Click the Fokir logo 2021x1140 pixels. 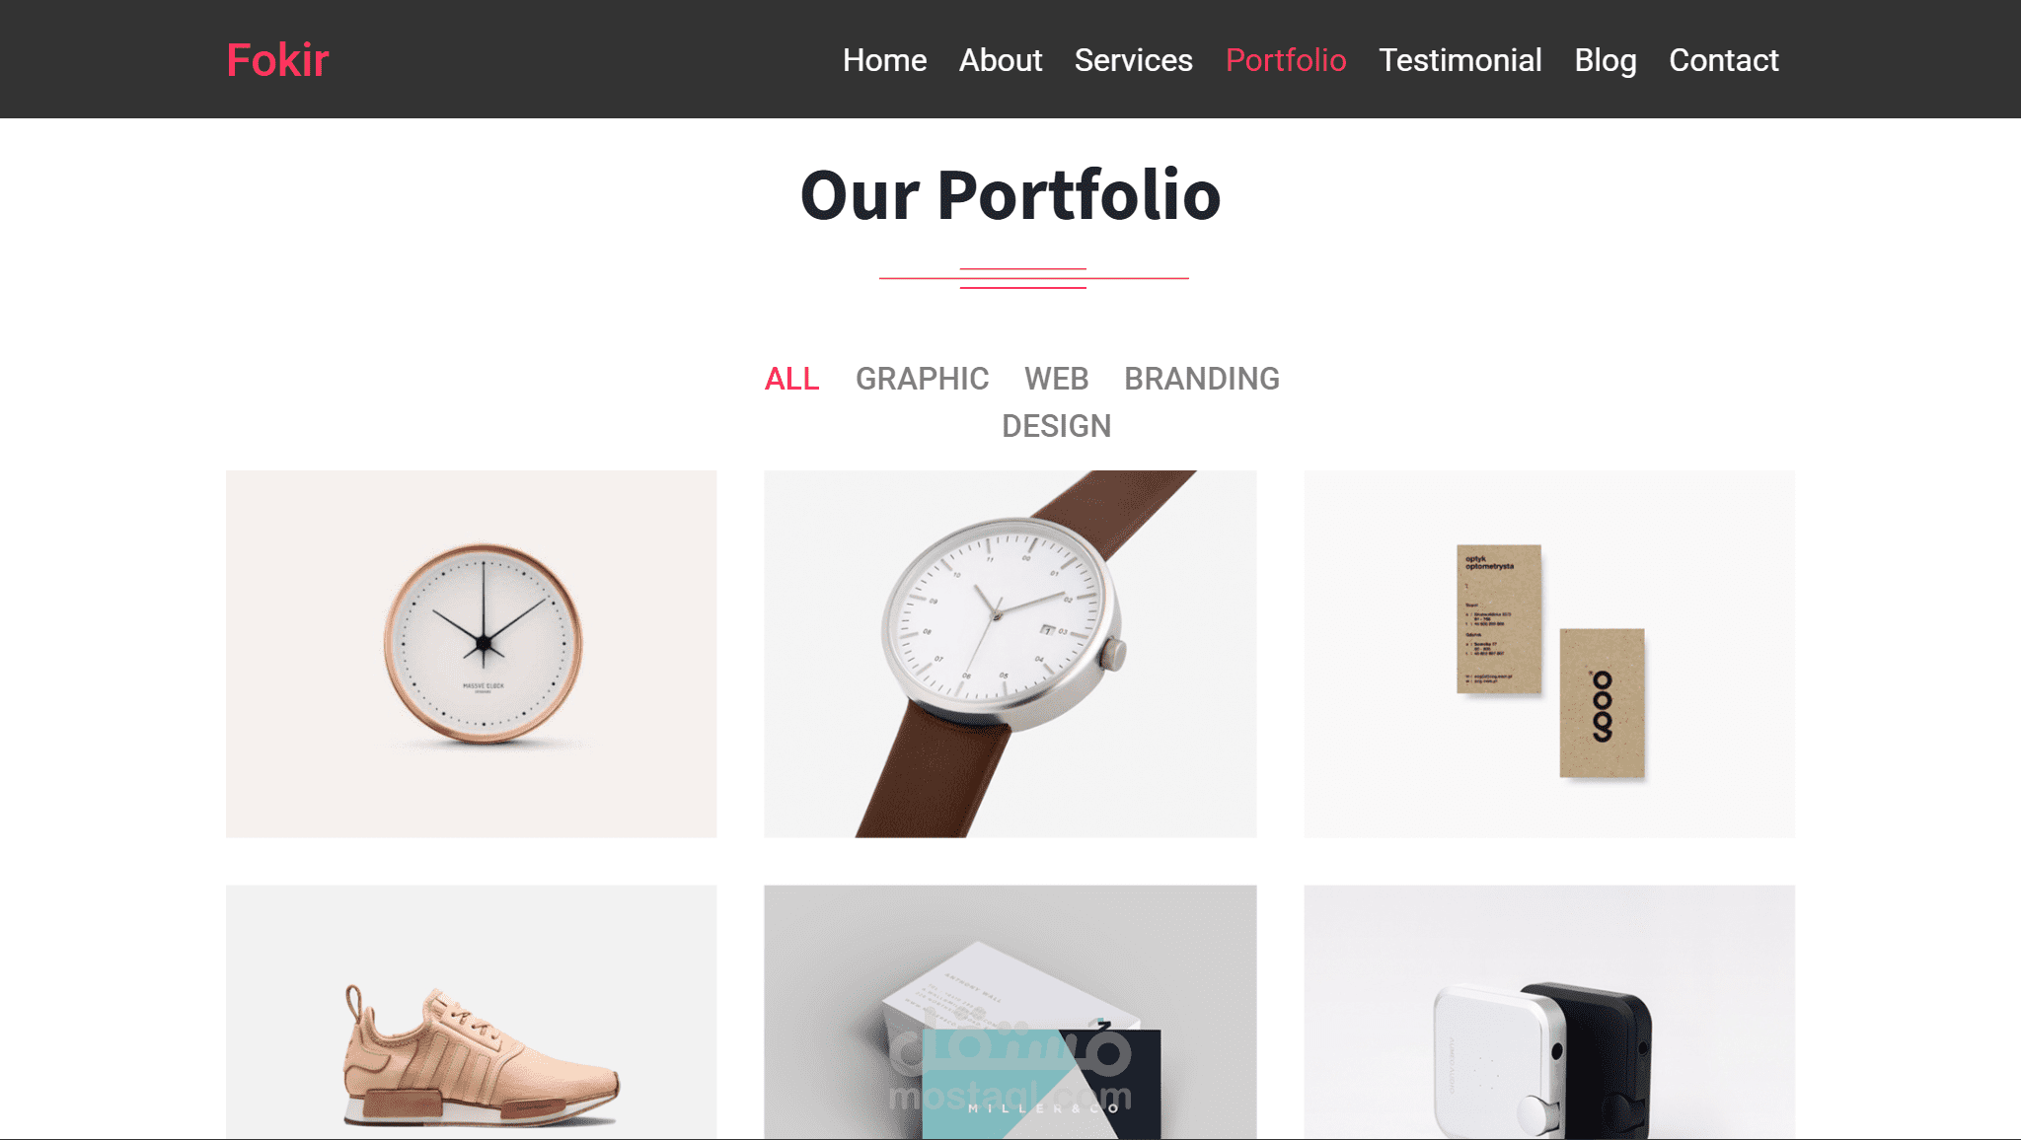click(277, 60)
